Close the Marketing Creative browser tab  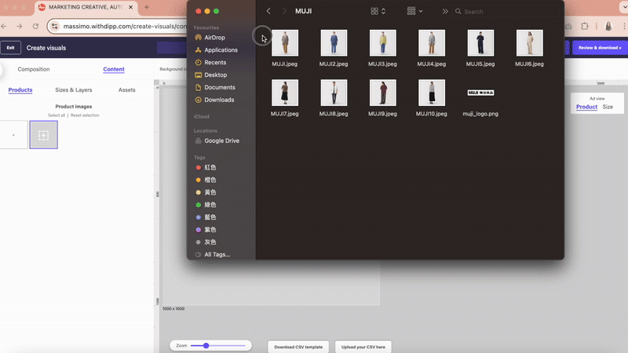[130, 7]
